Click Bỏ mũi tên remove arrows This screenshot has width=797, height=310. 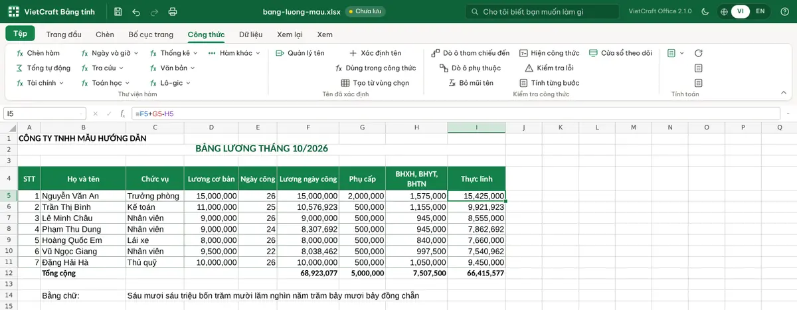pos(470,83)
